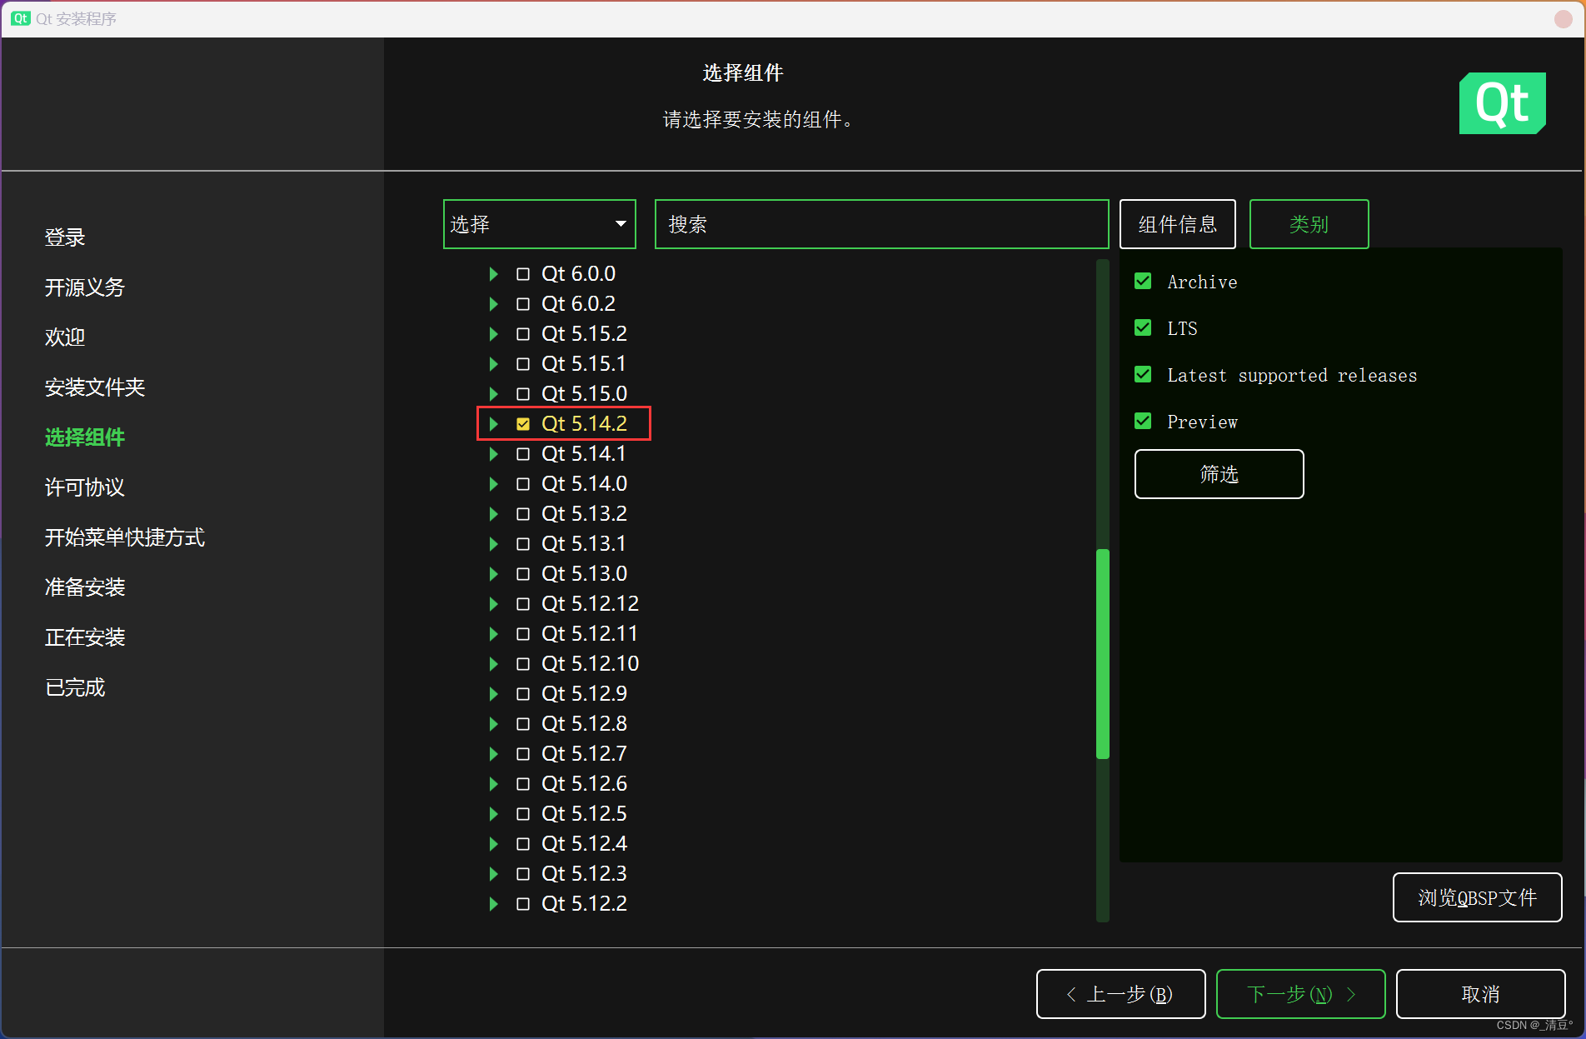Go back with 上一步(B) button
Screen dimensions: 1586x1039
tap(1120, 994)
